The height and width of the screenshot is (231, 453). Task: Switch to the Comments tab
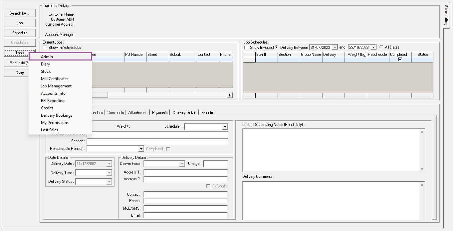[116, 113]
